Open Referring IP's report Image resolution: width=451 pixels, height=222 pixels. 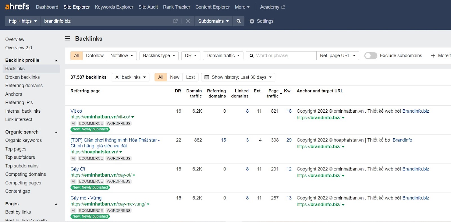pyautogui.click(x=19, y=103)
